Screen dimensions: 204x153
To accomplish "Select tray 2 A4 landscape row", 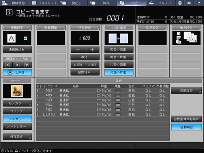I will [x=103, y=95].
